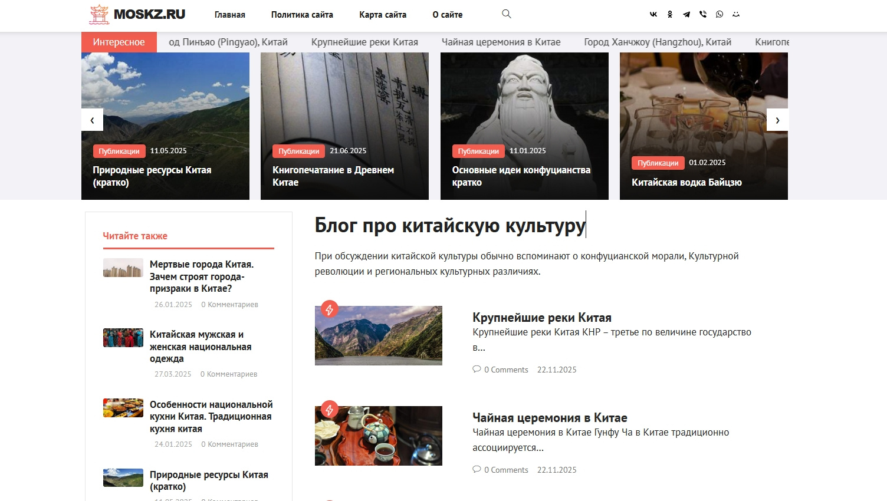The image size is (887, 501).
Task: Open comments count beside date 27.03.2025
Action: pyautogui.click(x=229, y=374)
